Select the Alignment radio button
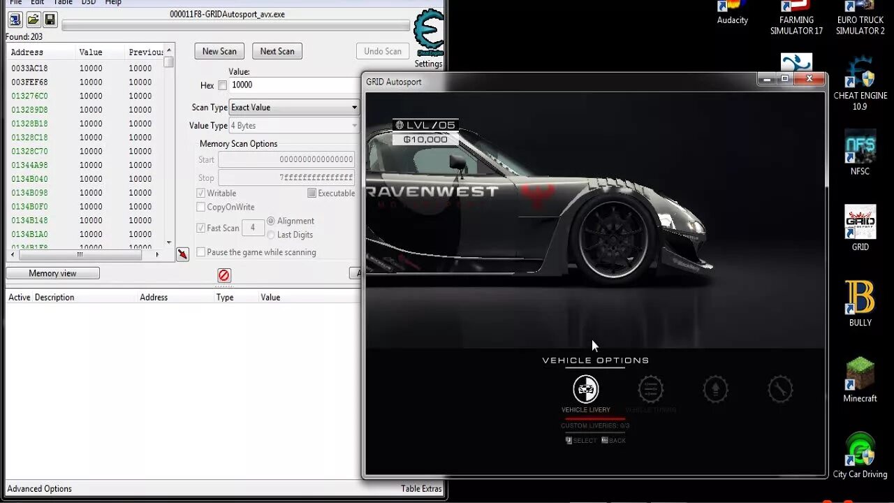894x503 pixels. click(271, 221)
